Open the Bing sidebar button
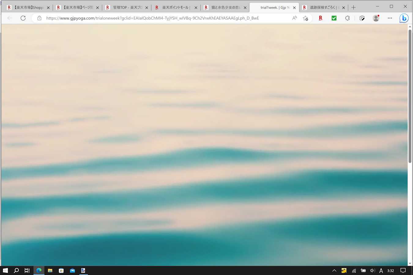This screenshot has width=413, height=275. click(404, 18)
